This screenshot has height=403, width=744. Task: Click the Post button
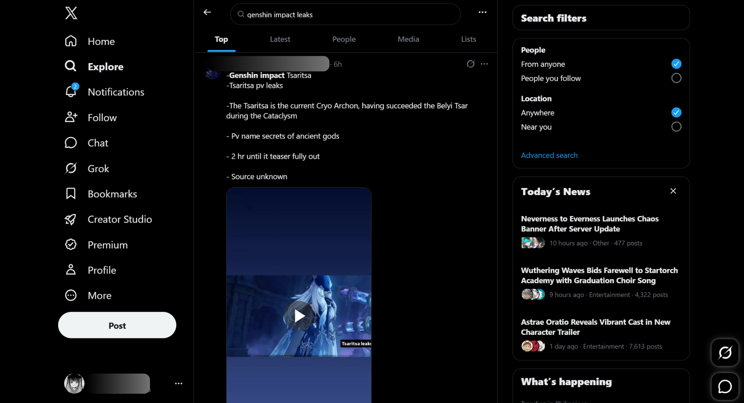pos(117,325)
